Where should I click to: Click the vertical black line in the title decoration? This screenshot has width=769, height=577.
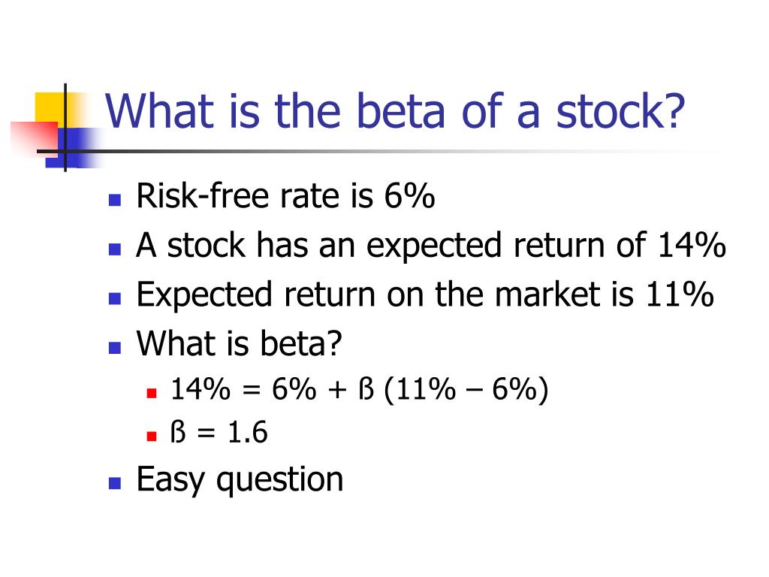pos(65,128)
